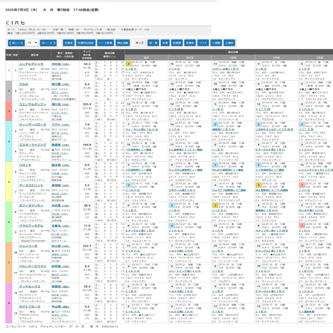Image resolution: width=333 pixels, height=333 pixels.
Task: Open コモドール賞C1九十 race link
Action: (182, 190)
